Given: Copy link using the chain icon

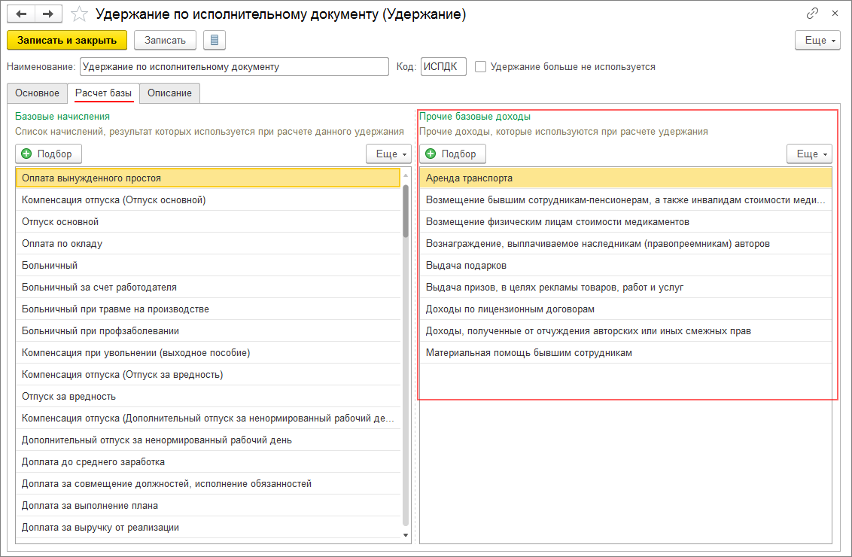Looking at the screenshot, I should 812,14.
